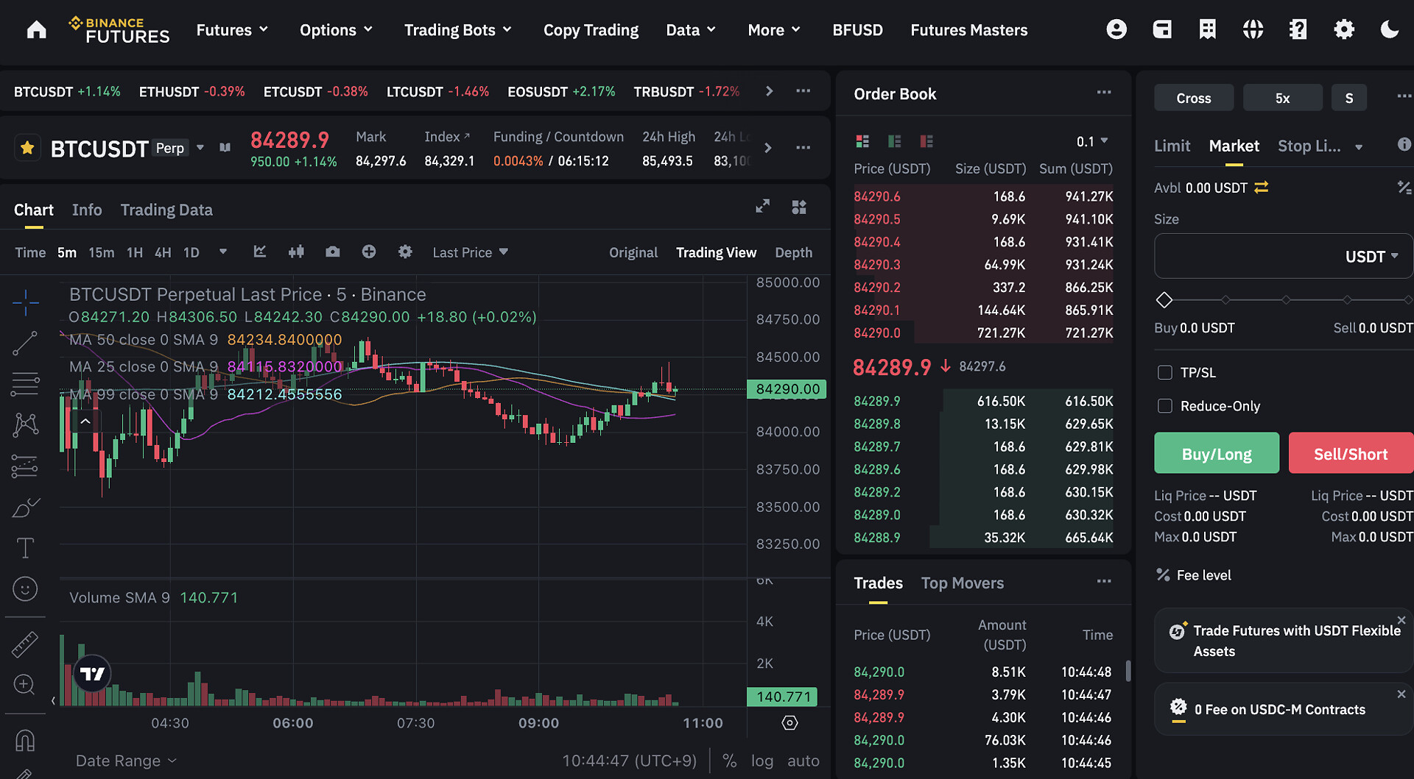Open chart settings gear icon
Screen dimensions: 1414x779
coord(405,252)
